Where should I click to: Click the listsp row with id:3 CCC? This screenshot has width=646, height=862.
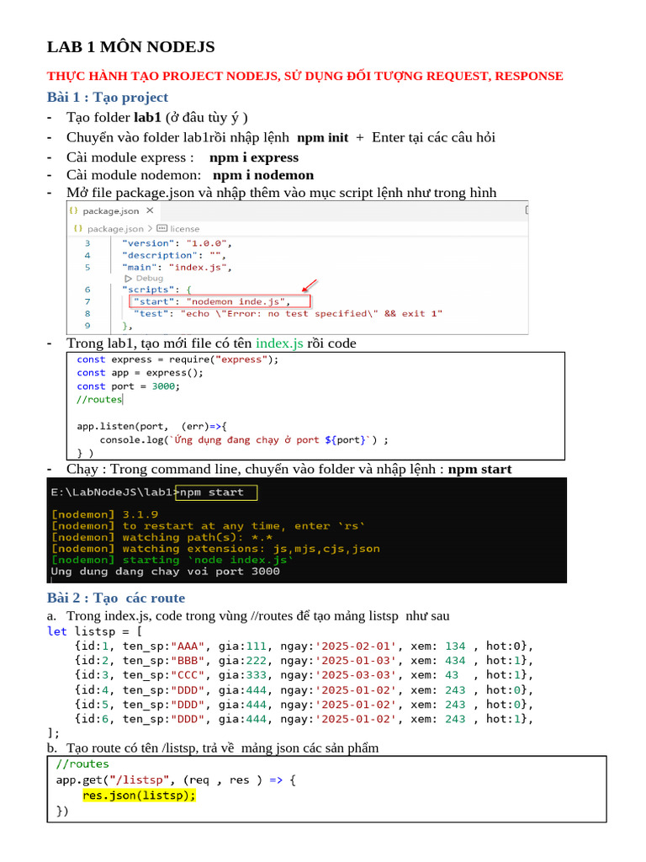pyautogui.click(x=304, y=675)
